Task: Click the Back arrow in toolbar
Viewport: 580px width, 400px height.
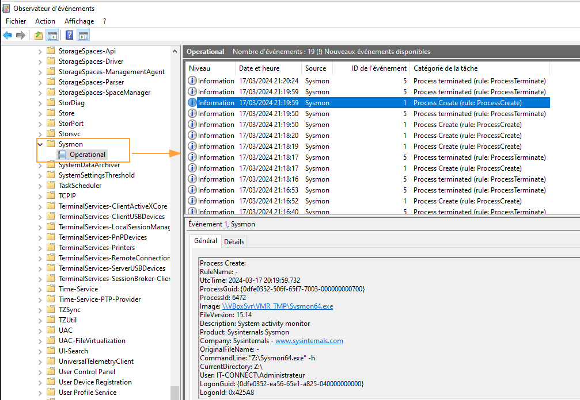Action: (x=7, y=36)
